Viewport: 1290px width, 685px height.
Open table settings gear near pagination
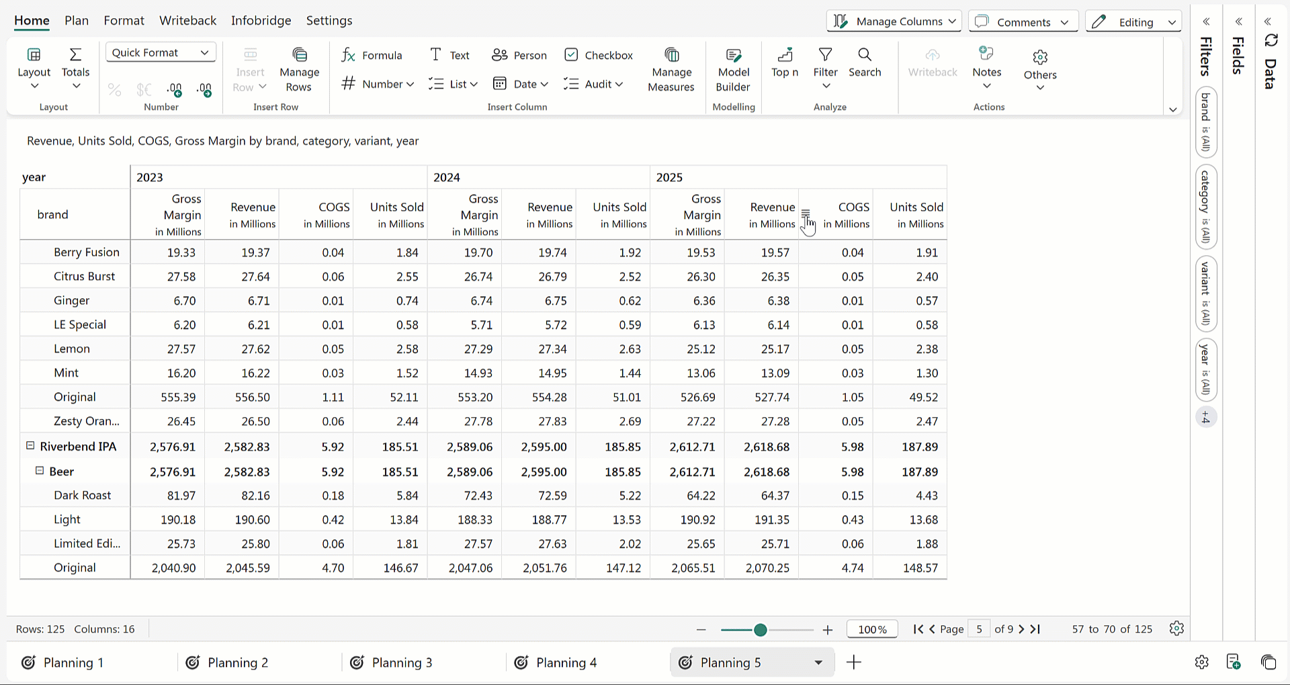coord(1176,629)
